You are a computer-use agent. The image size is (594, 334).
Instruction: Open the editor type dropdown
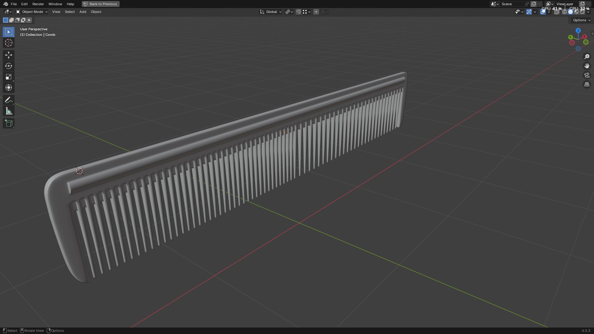(x=8, y=12)
